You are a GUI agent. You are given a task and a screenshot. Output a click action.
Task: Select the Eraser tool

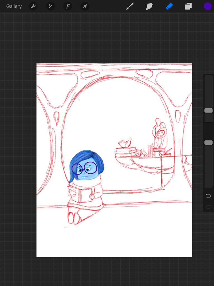[169, 6]
